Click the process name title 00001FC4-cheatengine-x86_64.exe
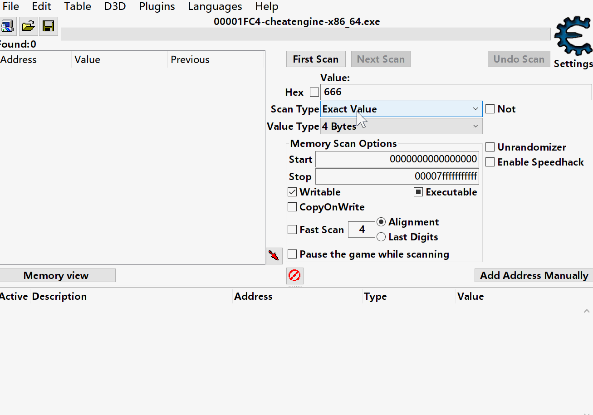Viewport: 593px width, 415px height. click(297, 21)
